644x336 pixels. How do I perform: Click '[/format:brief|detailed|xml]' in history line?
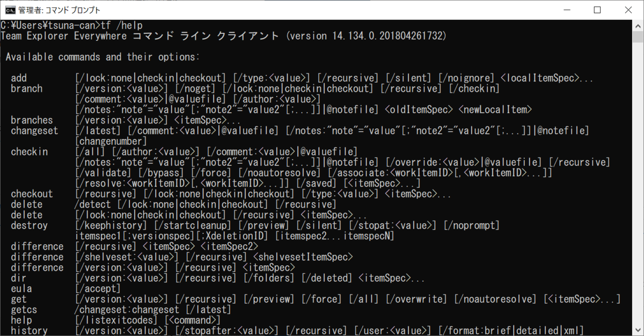(x=510, y=331)
